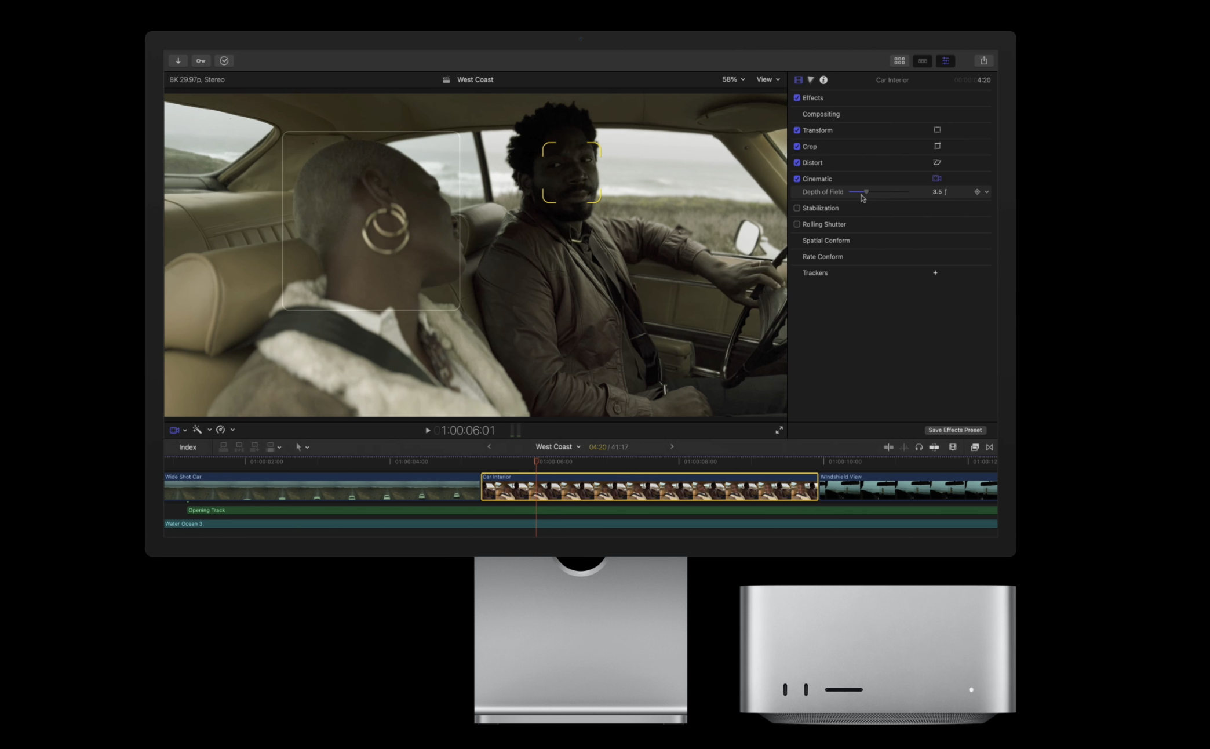Image resolution: width=1210 pixels, height=749 pixels.
Task: Click the share export icon
Action: tap(983, 61)
